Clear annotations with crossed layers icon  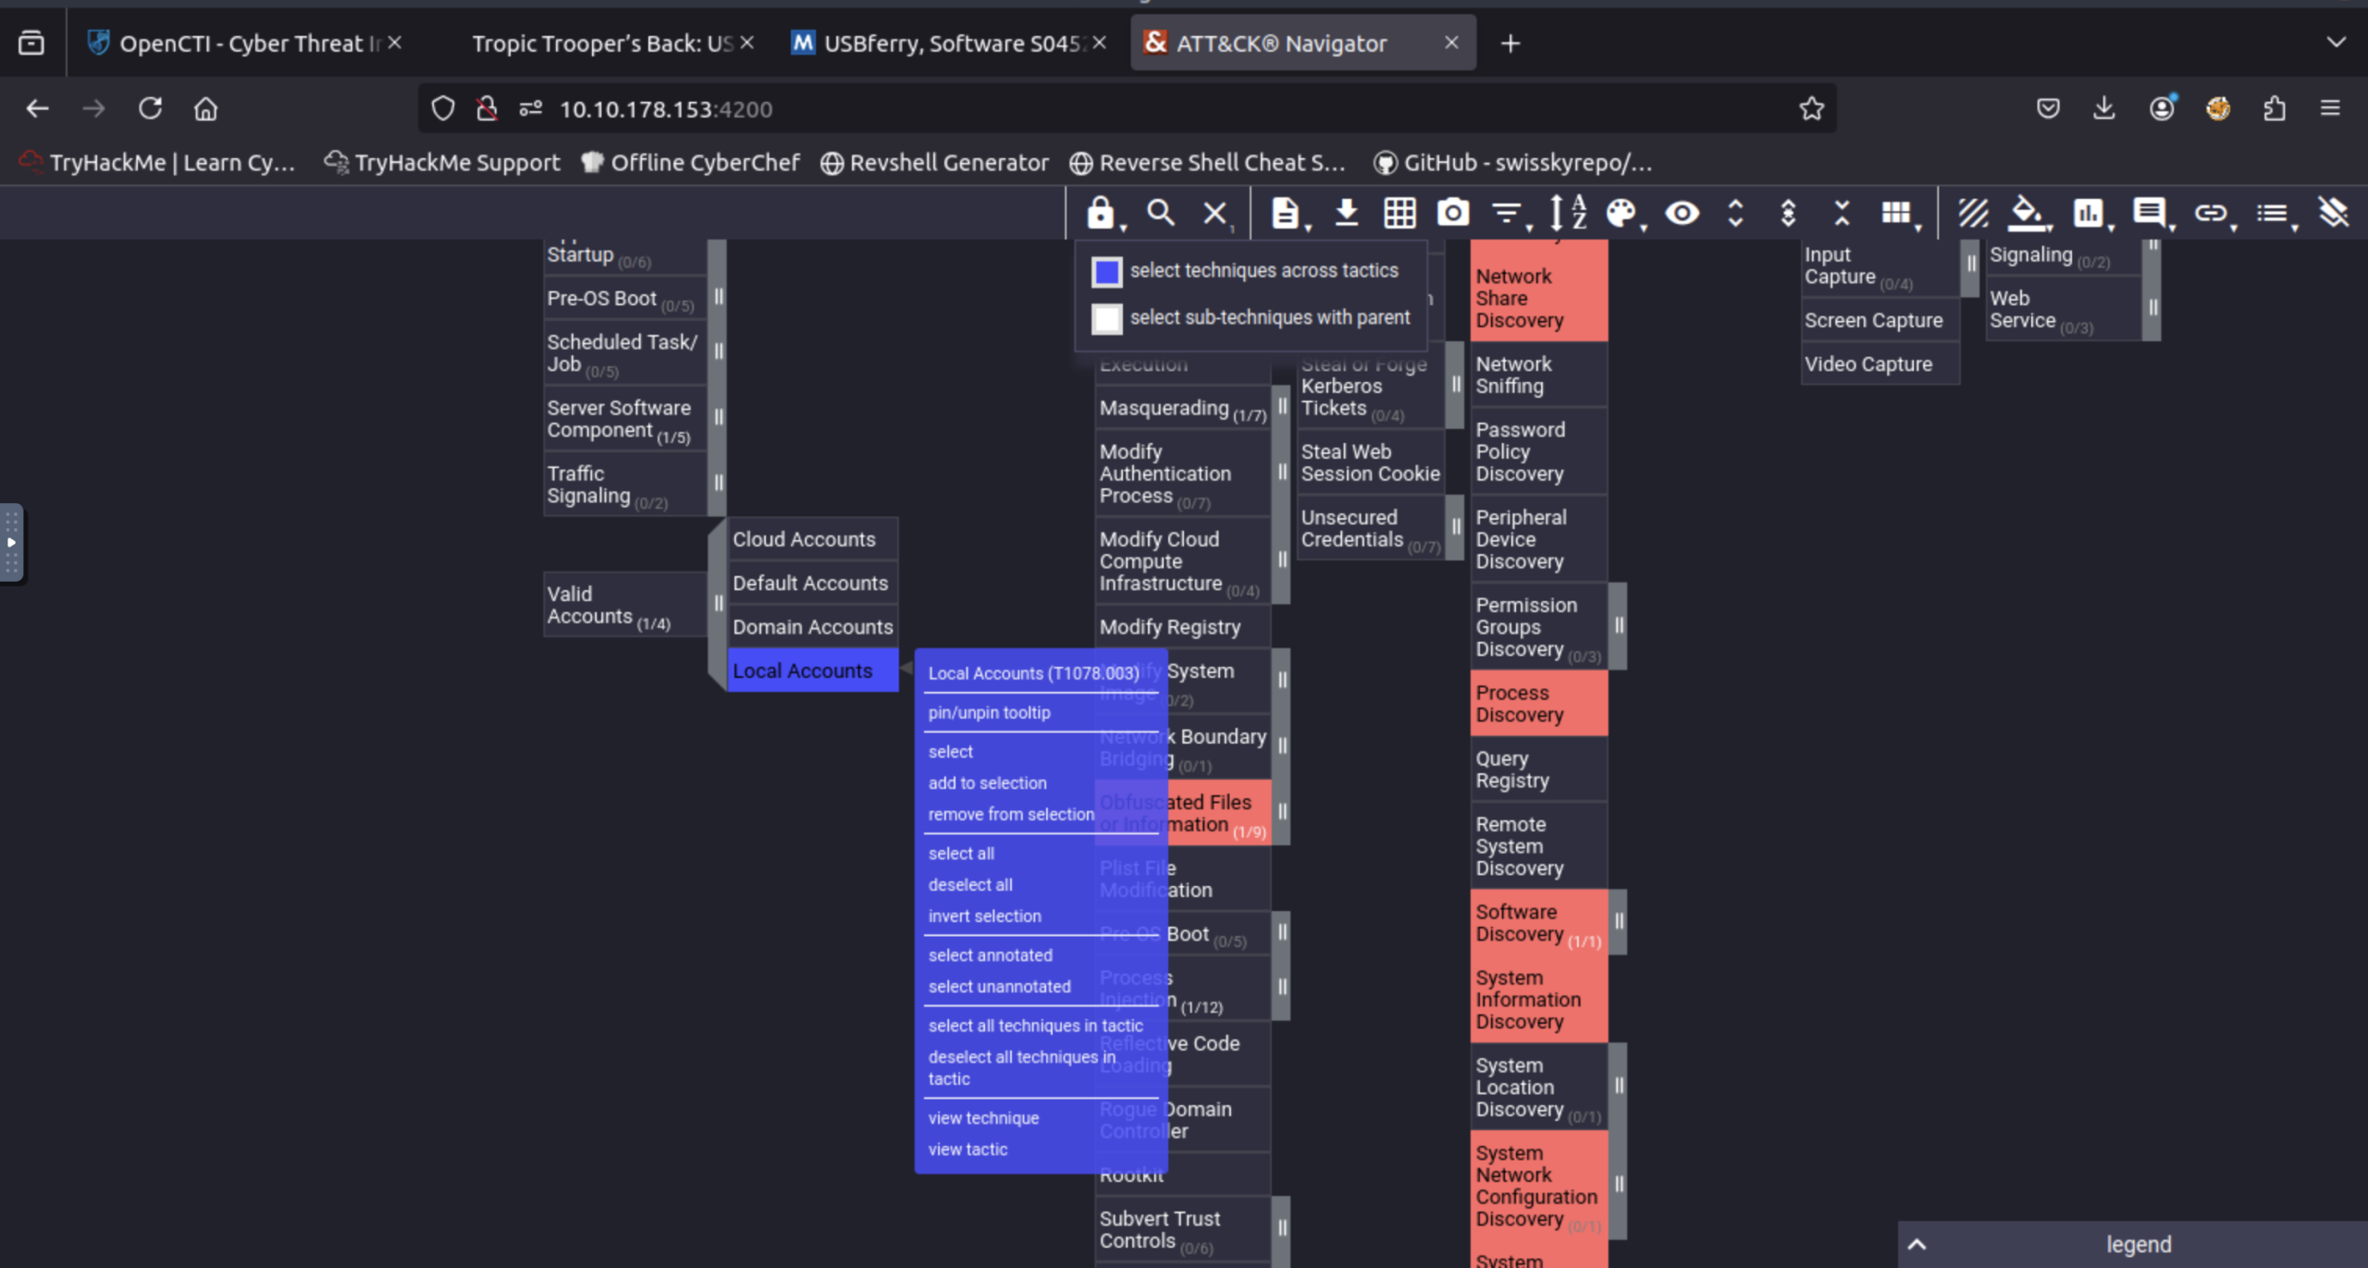(x=2334, y=214)
